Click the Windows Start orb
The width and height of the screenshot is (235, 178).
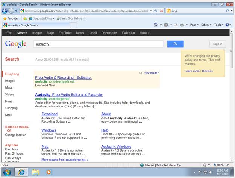(x=7, y=172)
